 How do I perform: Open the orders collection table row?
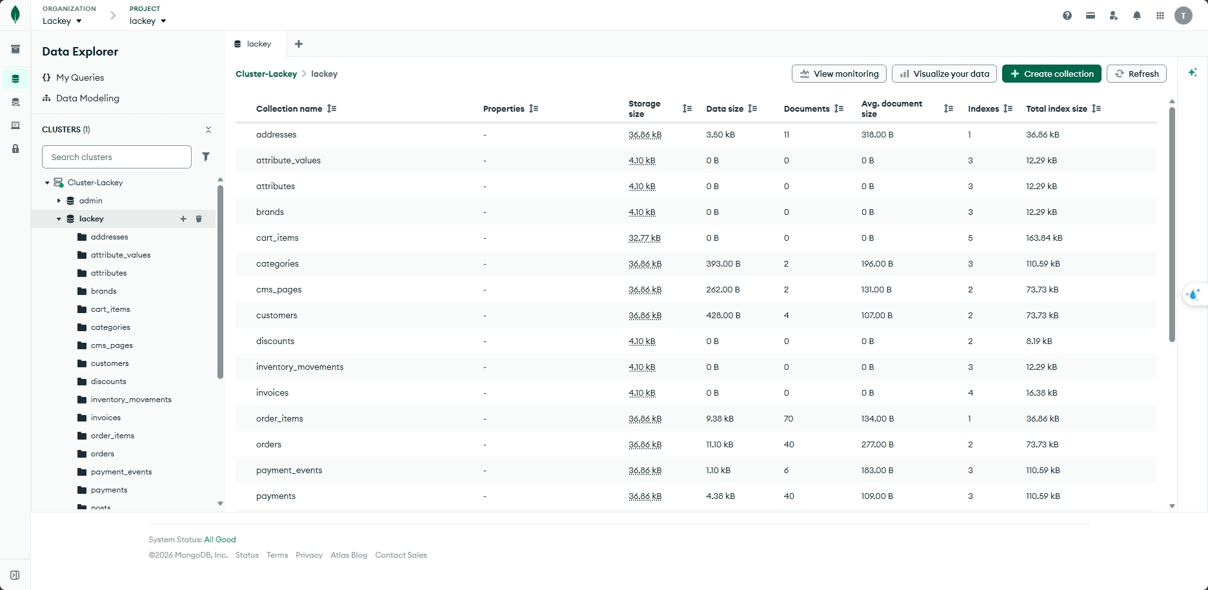coord(696,444)
